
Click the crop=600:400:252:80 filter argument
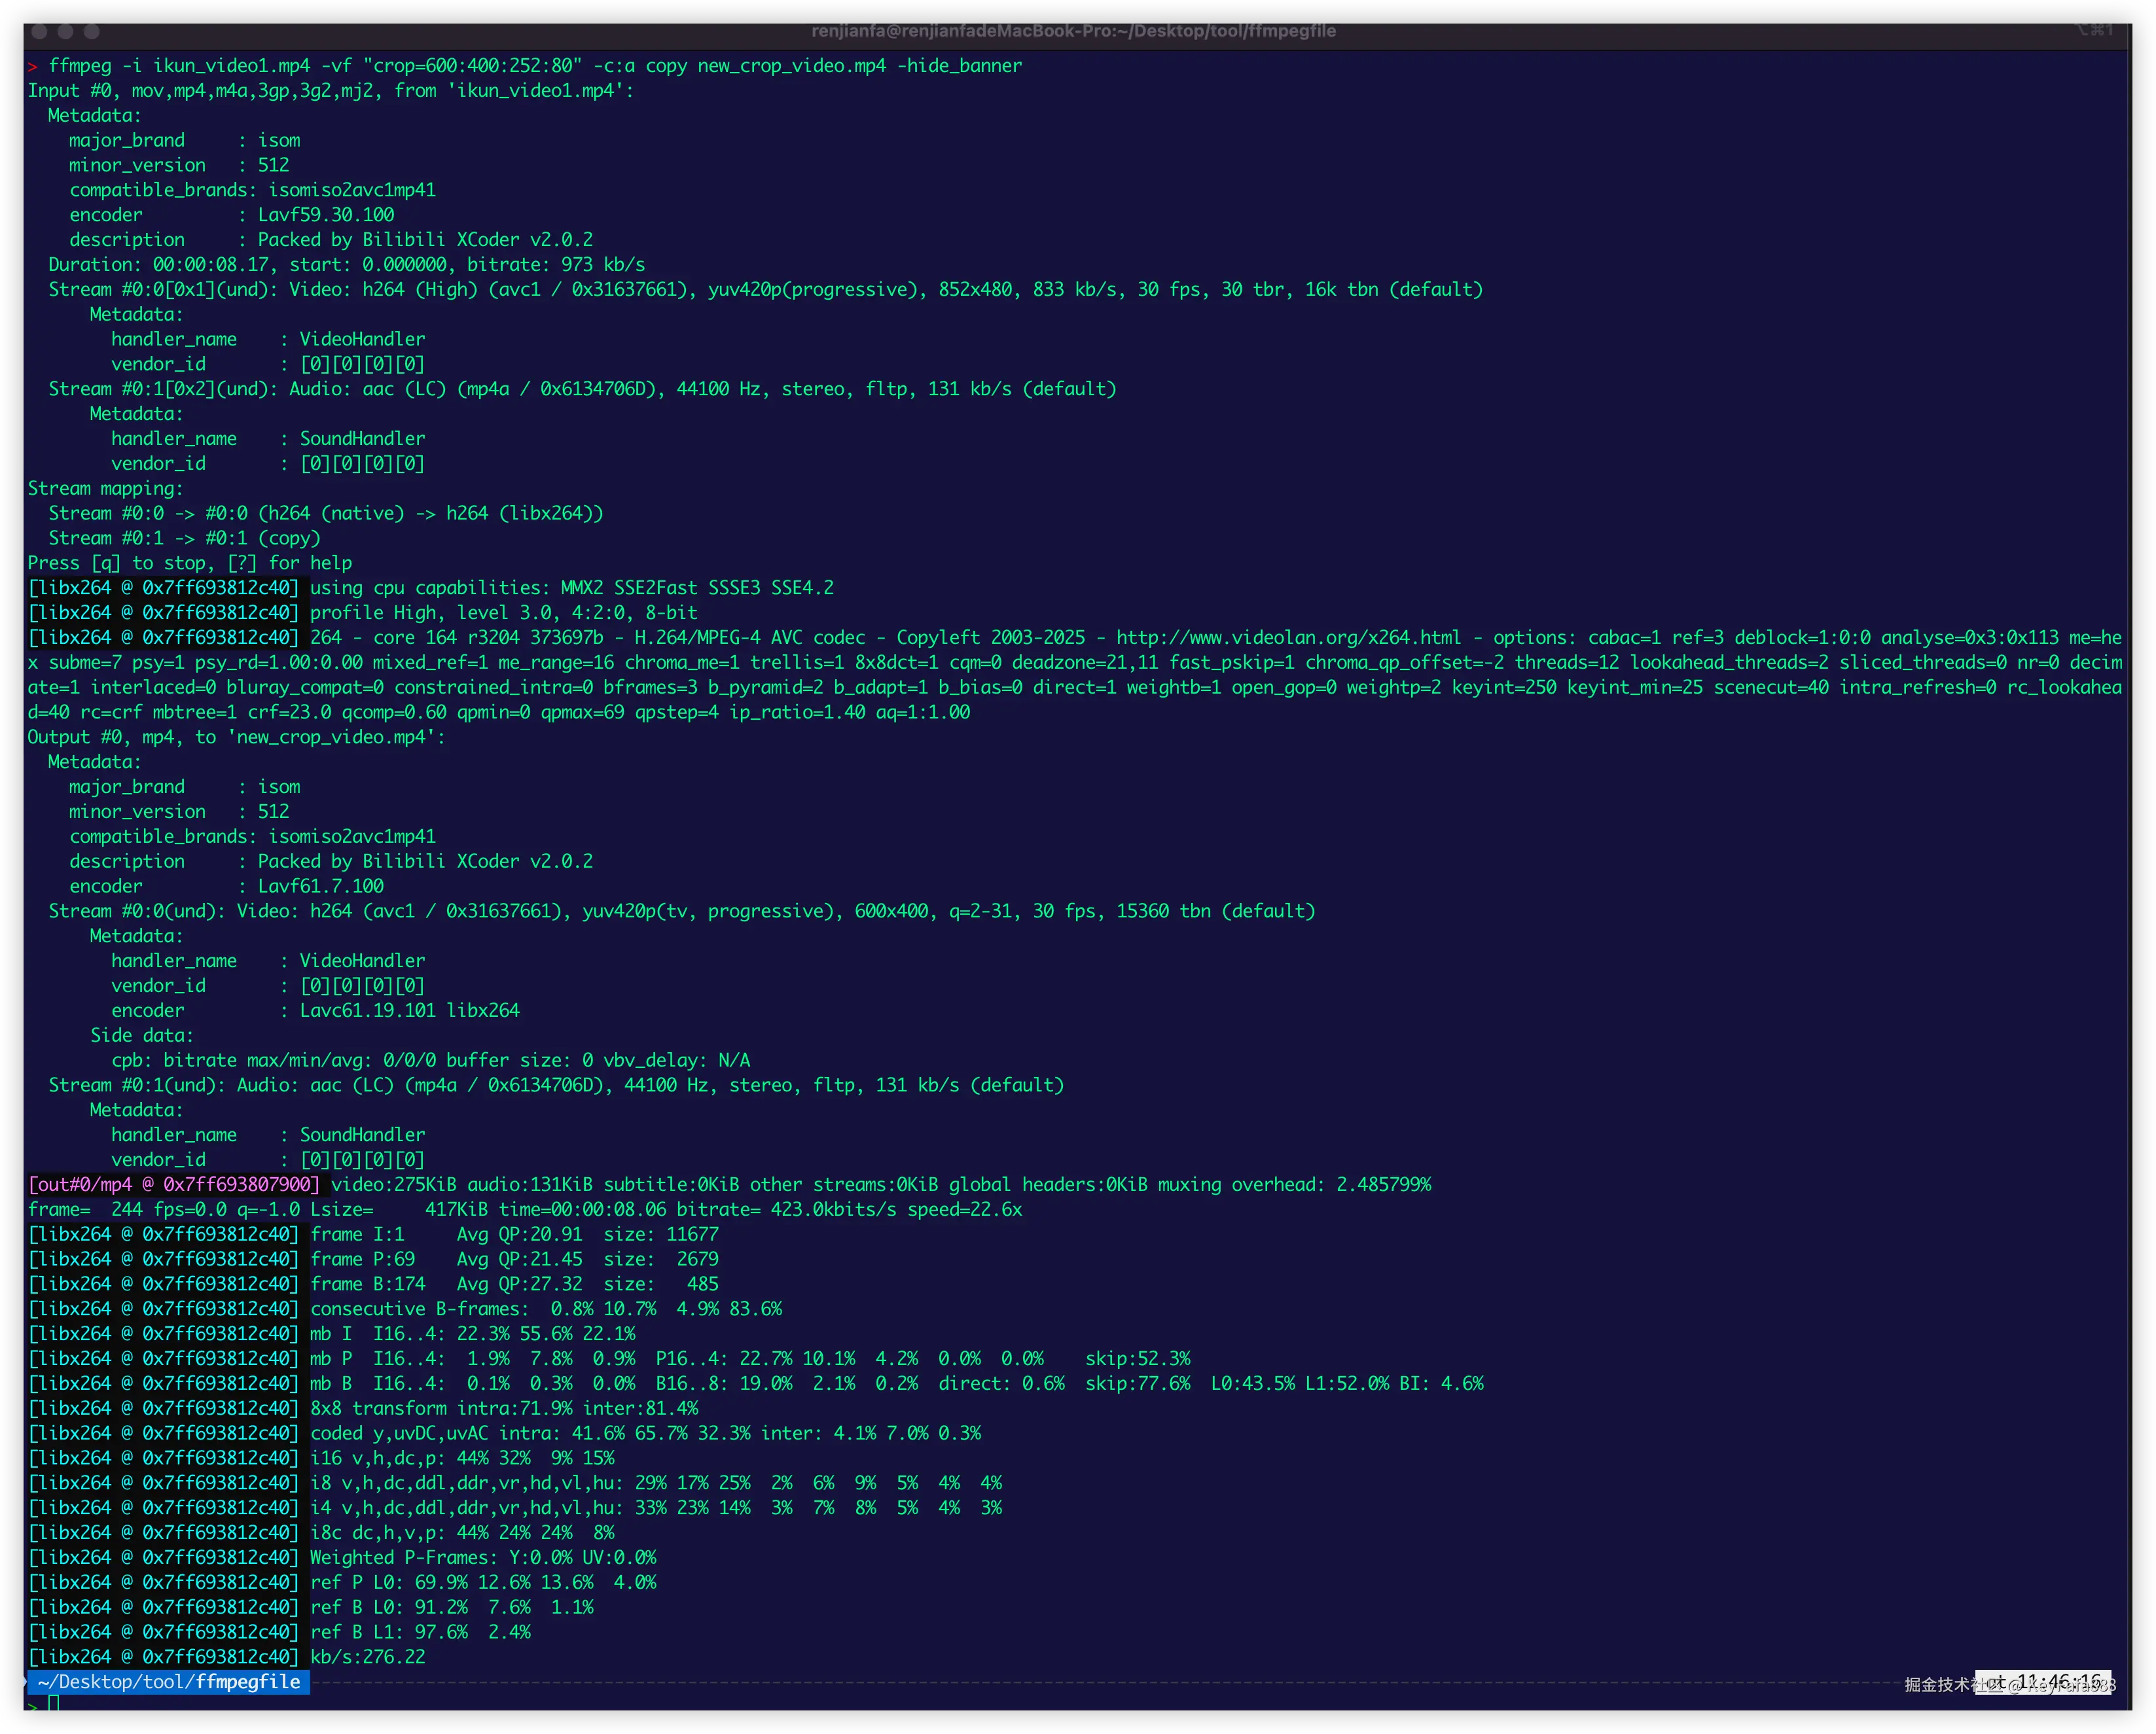472,66
